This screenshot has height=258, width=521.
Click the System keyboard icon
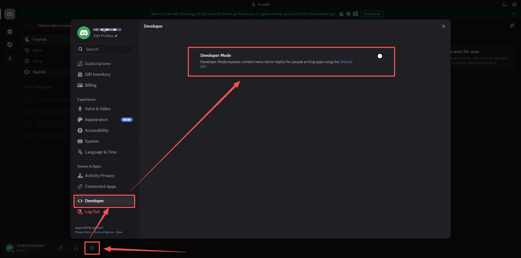coord(80,141)
